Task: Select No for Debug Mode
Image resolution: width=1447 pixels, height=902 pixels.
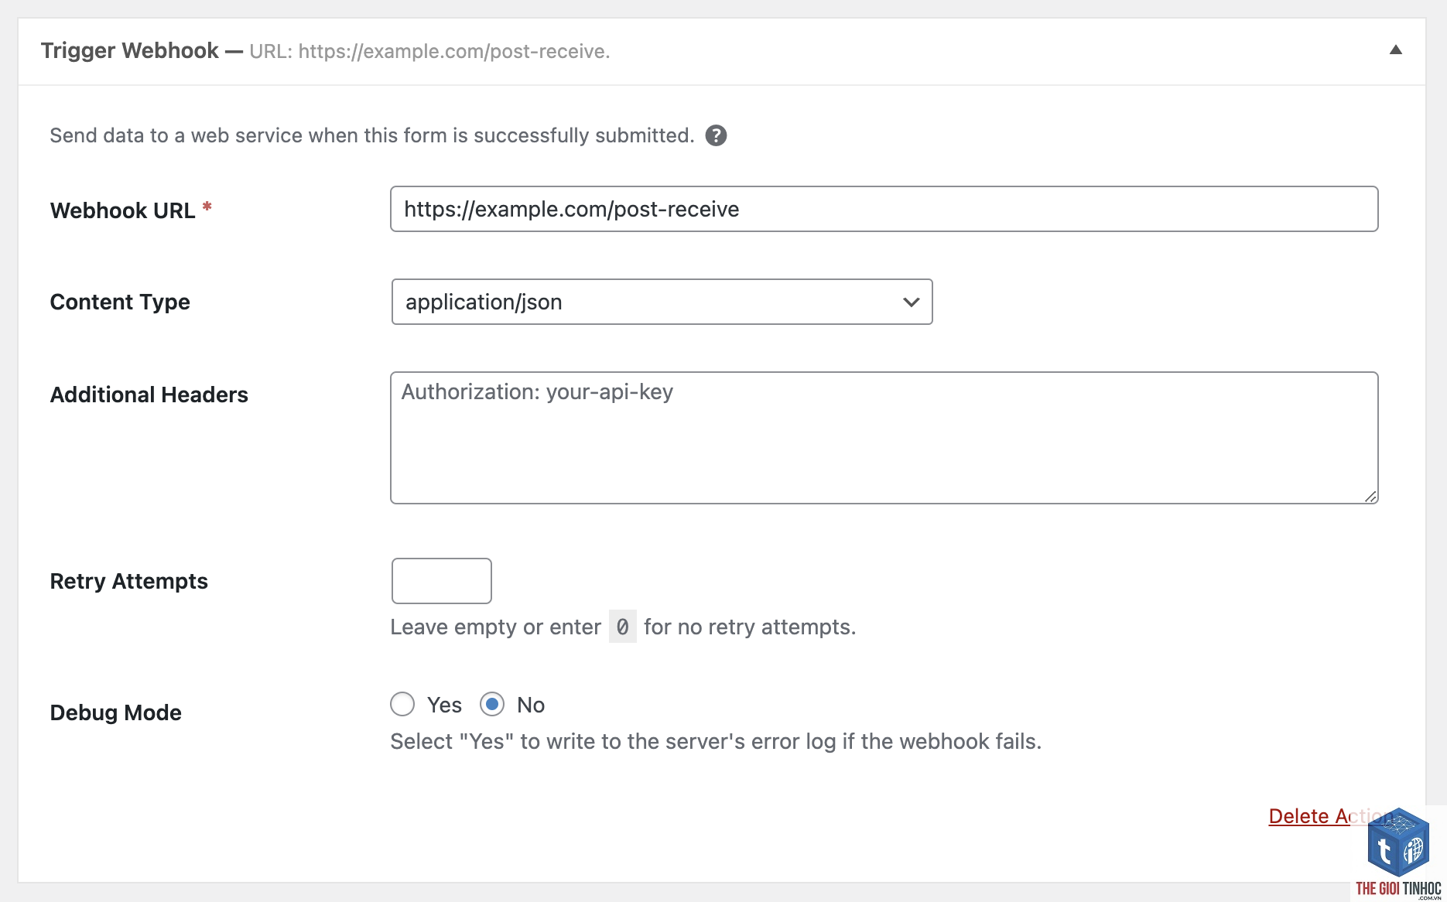Action: tap(492, 704)
